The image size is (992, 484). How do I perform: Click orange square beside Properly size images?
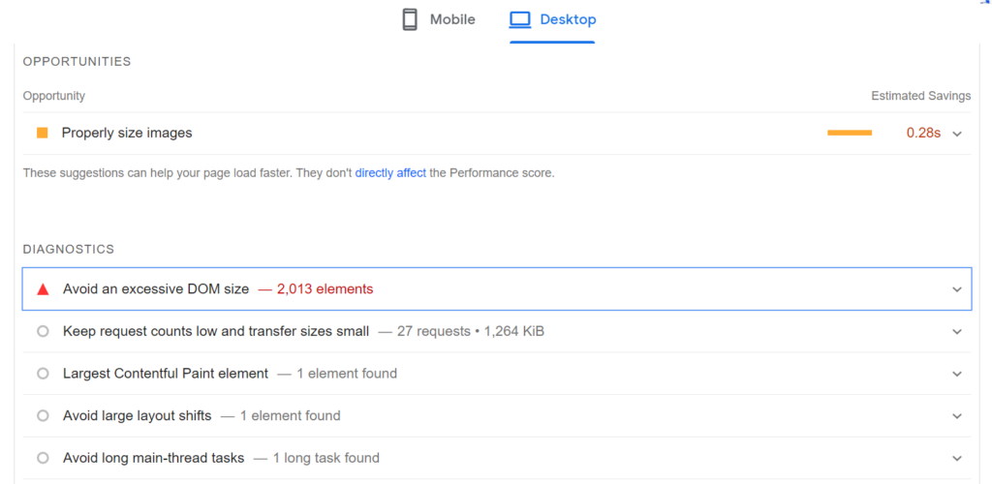43,133
